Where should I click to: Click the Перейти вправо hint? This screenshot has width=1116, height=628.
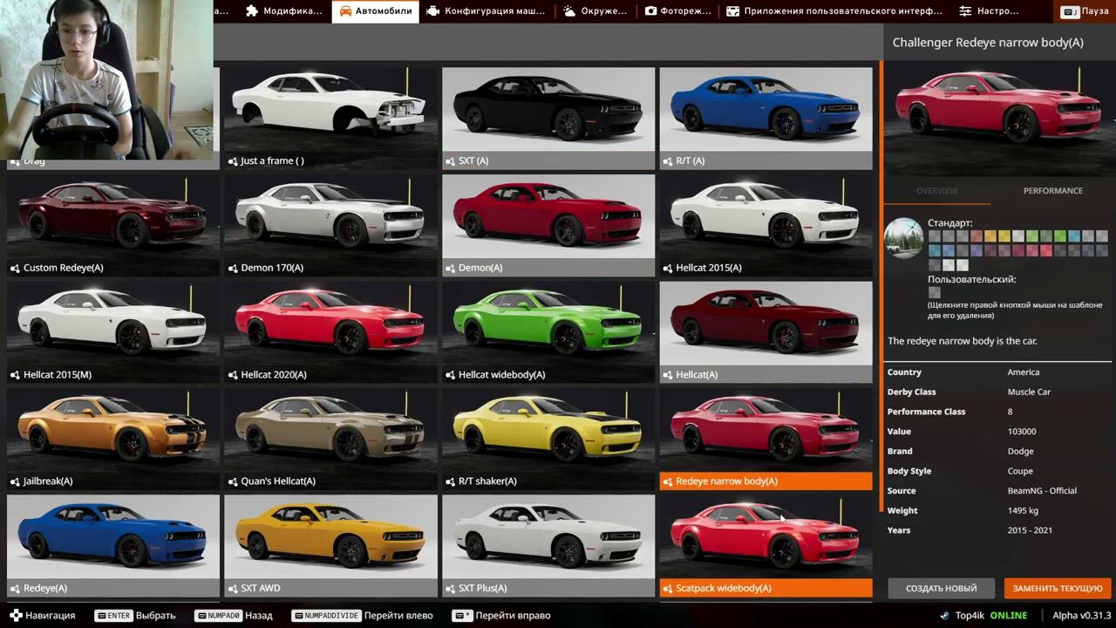502,616
